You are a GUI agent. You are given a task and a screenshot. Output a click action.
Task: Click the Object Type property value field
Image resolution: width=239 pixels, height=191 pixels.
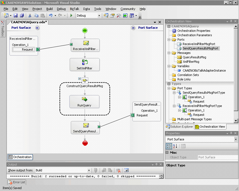point(218,157)
